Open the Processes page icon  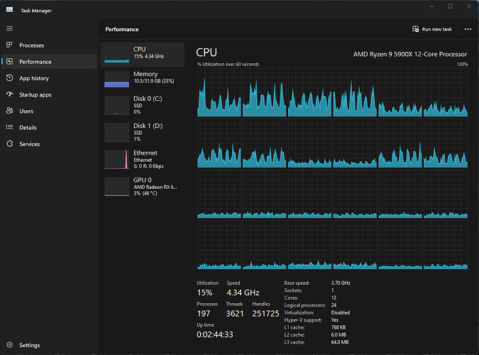(x=10, y=45)
